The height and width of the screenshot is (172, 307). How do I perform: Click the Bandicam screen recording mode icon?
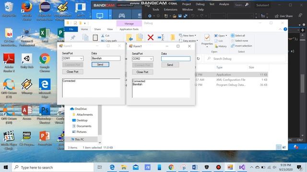[x=100, y=16]
